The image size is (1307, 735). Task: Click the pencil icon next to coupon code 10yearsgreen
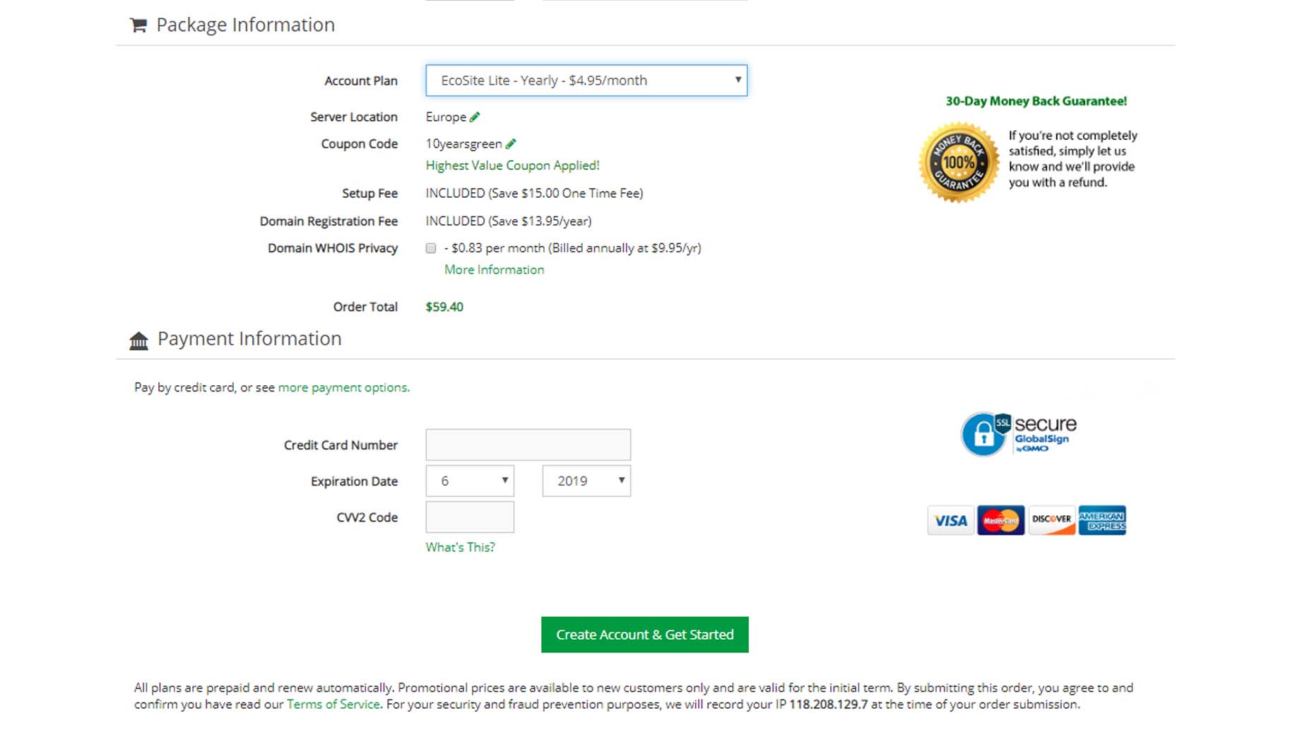511,143
